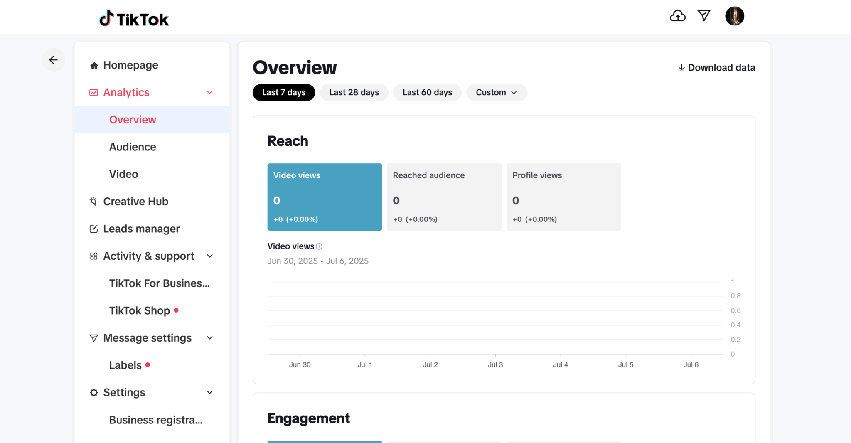The image size is (851, 443).
Task: Collapse the Analytics section chevron
Action: 210,92
